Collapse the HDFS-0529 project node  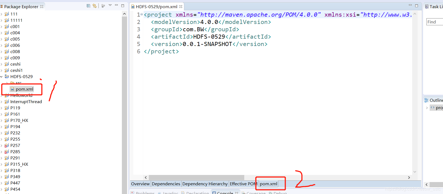tap(2, 77)
